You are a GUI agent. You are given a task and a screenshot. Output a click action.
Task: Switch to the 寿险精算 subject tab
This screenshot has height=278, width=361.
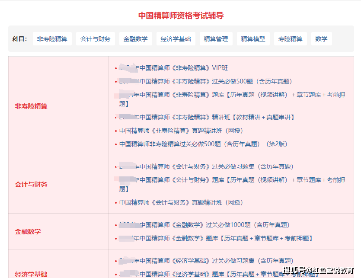[290, 39]
